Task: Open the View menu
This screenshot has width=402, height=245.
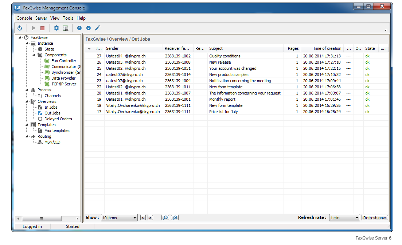Action: [55, 18]
